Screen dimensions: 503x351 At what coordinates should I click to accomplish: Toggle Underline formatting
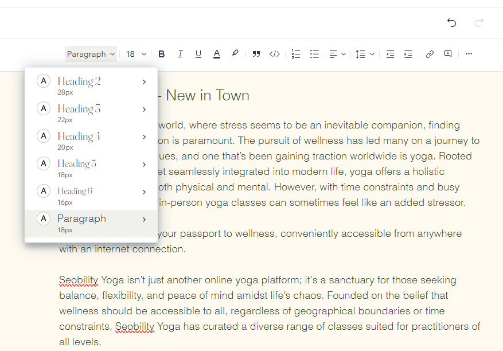(198, 54)
